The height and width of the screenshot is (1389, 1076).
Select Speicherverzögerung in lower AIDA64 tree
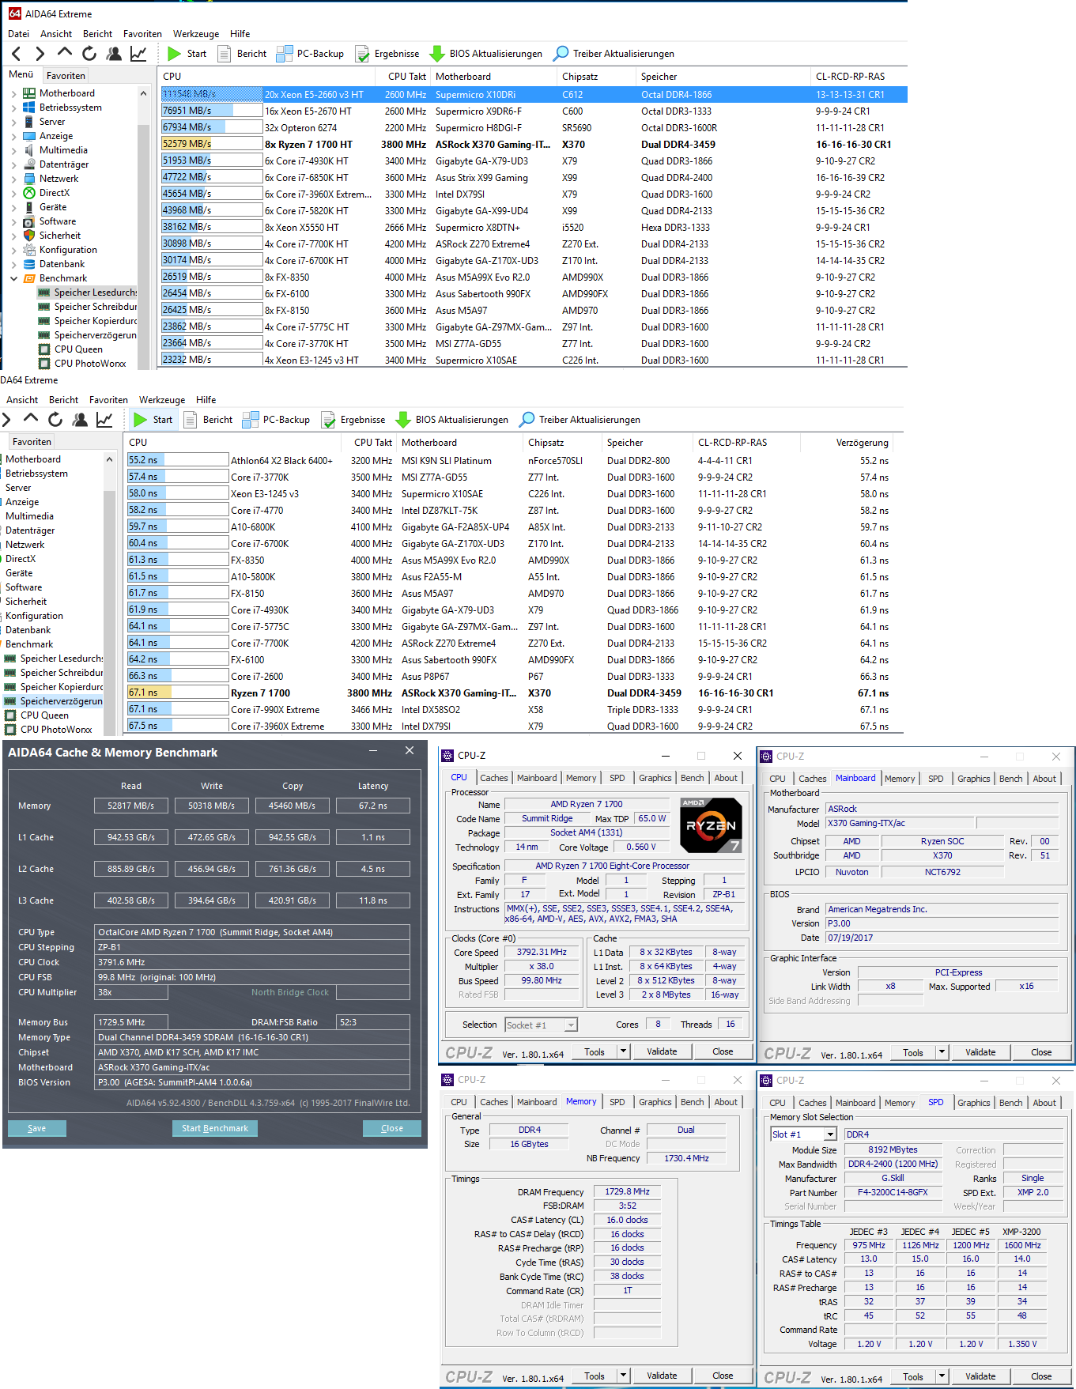pyautogui.click(x=61, y=701)
